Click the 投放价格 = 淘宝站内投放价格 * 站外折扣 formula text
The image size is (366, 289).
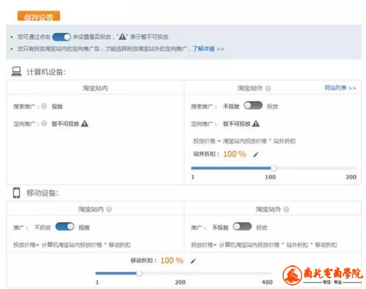coord(244,141)
